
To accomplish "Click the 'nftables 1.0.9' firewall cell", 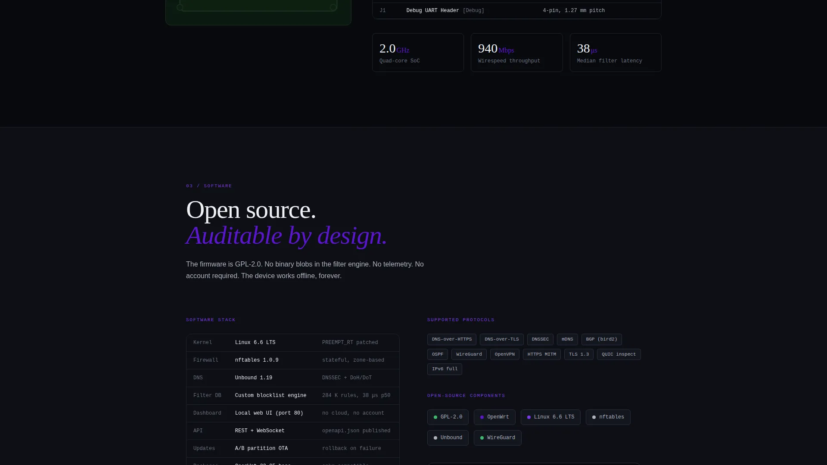I will click(257, 360).
